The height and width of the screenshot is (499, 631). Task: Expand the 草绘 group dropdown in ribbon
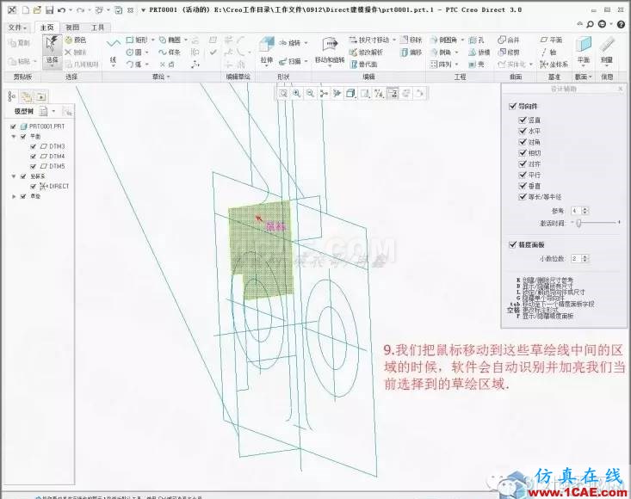coord(161,77)
